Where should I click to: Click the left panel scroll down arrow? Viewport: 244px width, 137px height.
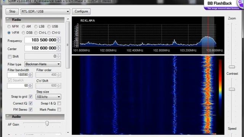pos(68,132)
